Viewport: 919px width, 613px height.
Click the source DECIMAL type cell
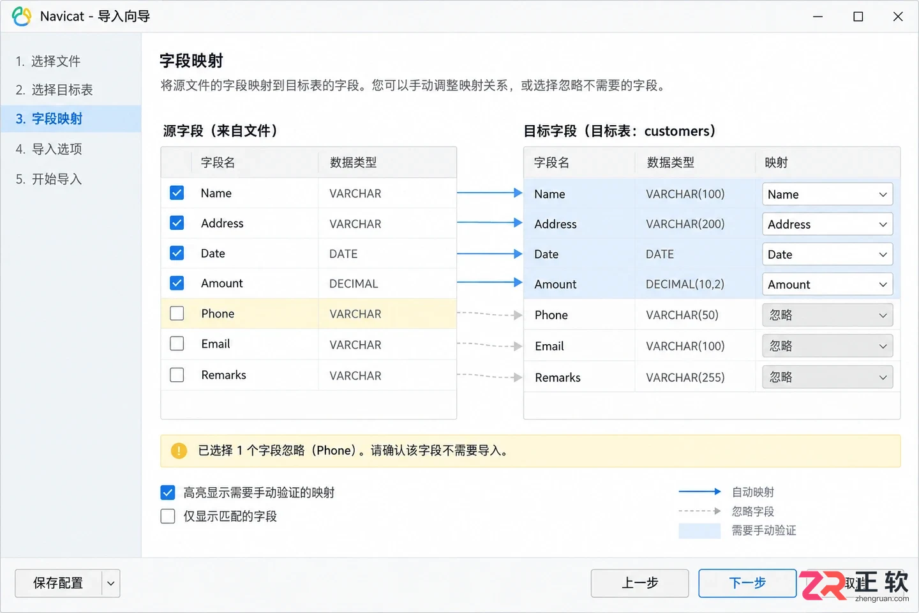[354, 284]
